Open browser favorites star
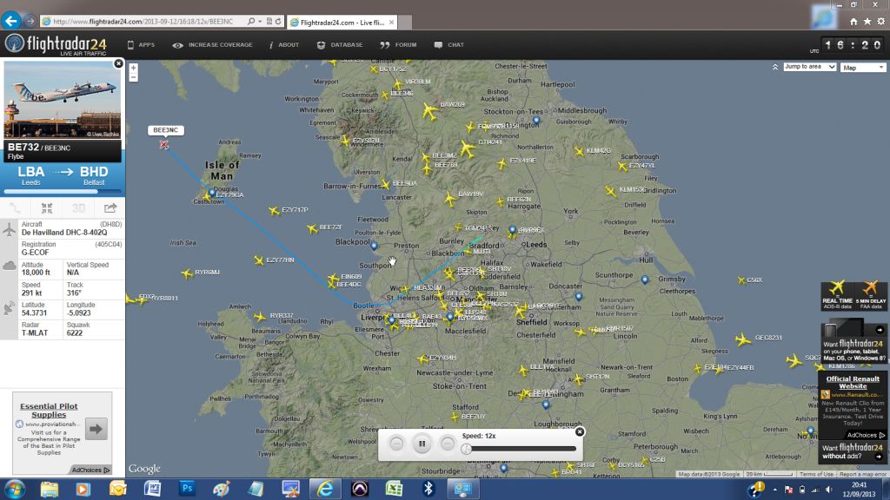Image resolution: width=890 pixels, height=500 pixels. [867, 22]
